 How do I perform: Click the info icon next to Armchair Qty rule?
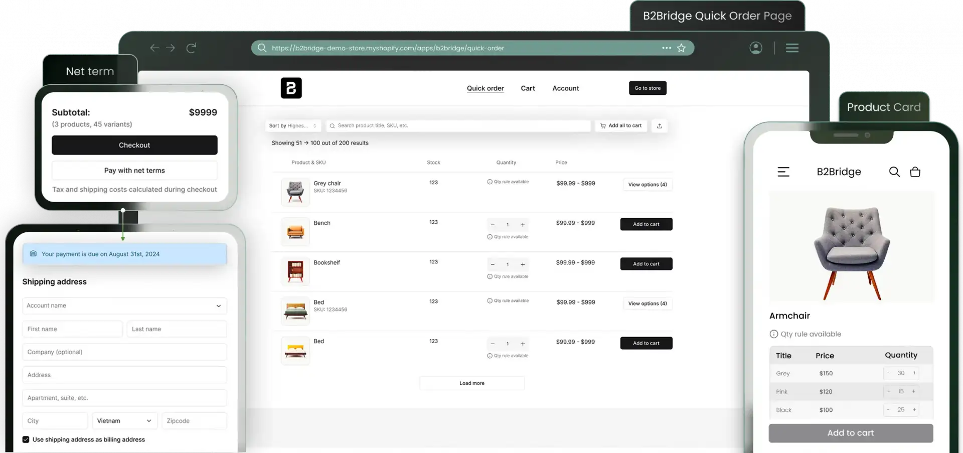click(774, 334)
